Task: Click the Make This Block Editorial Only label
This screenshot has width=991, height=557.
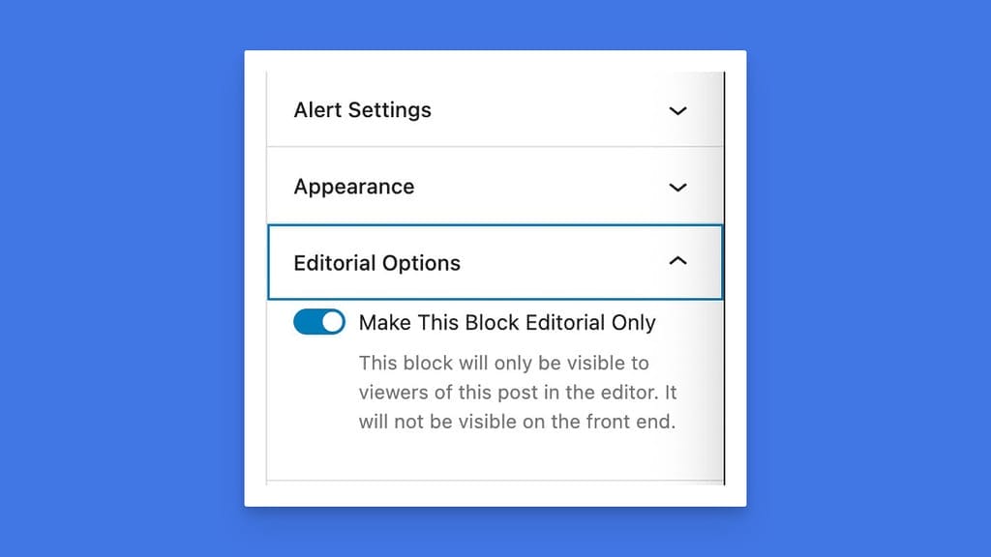Action: click(507, 322)
